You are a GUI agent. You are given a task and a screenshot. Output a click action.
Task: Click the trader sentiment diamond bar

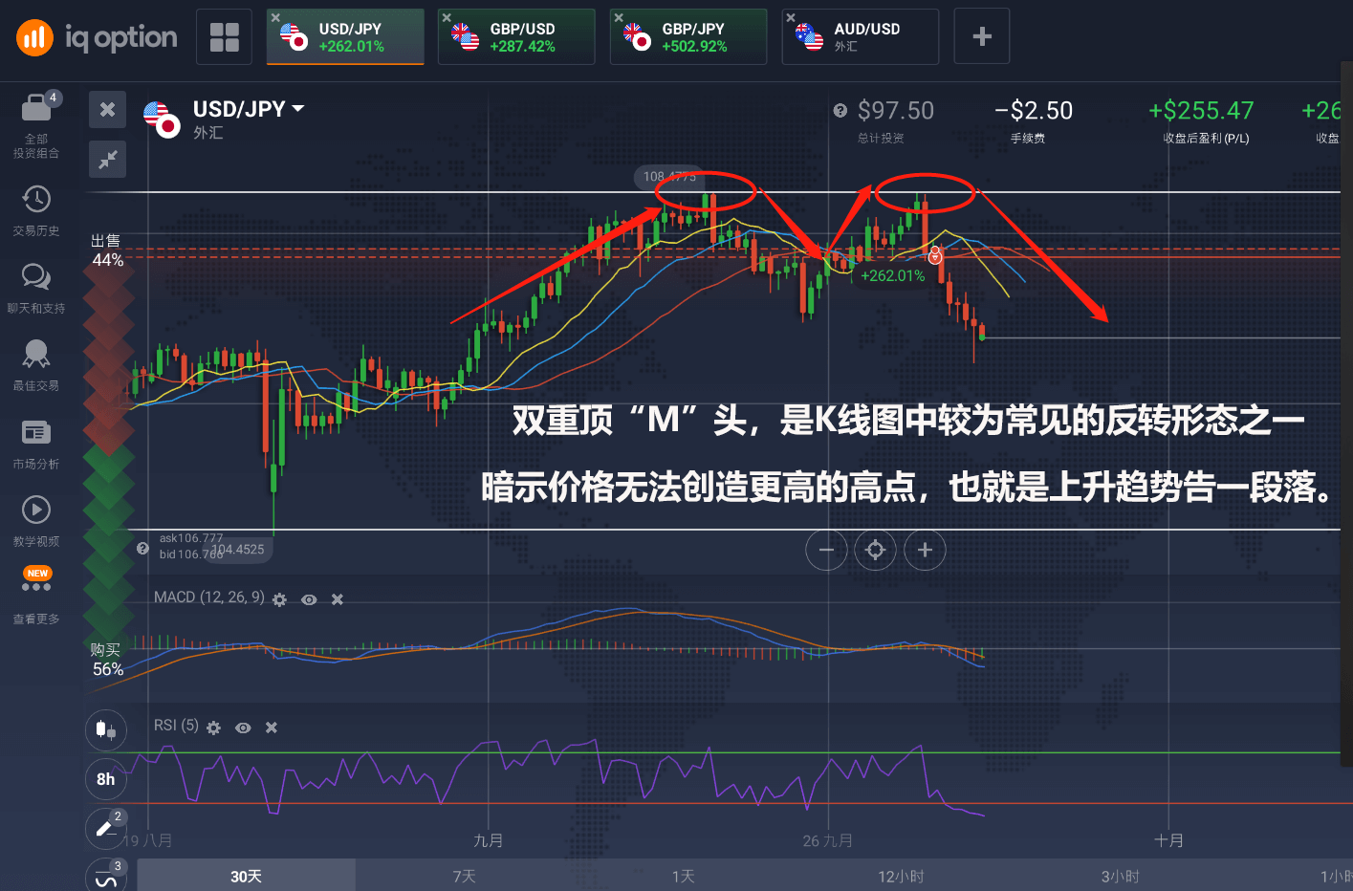[108, 455]
